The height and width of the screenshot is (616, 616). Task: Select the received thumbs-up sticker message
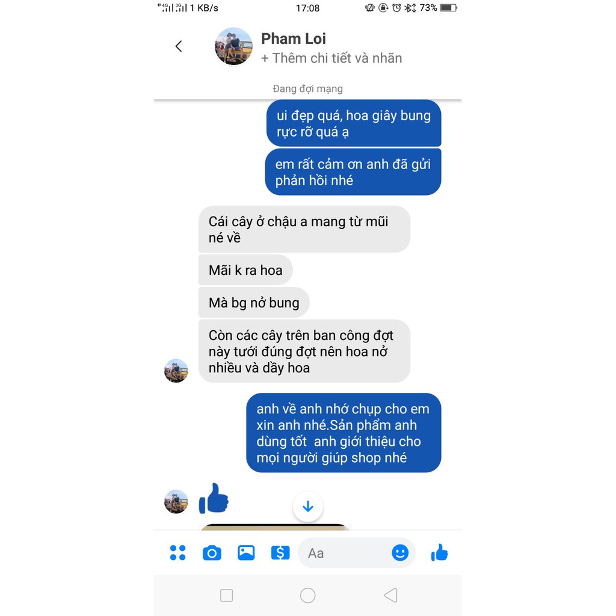(214, 498)
